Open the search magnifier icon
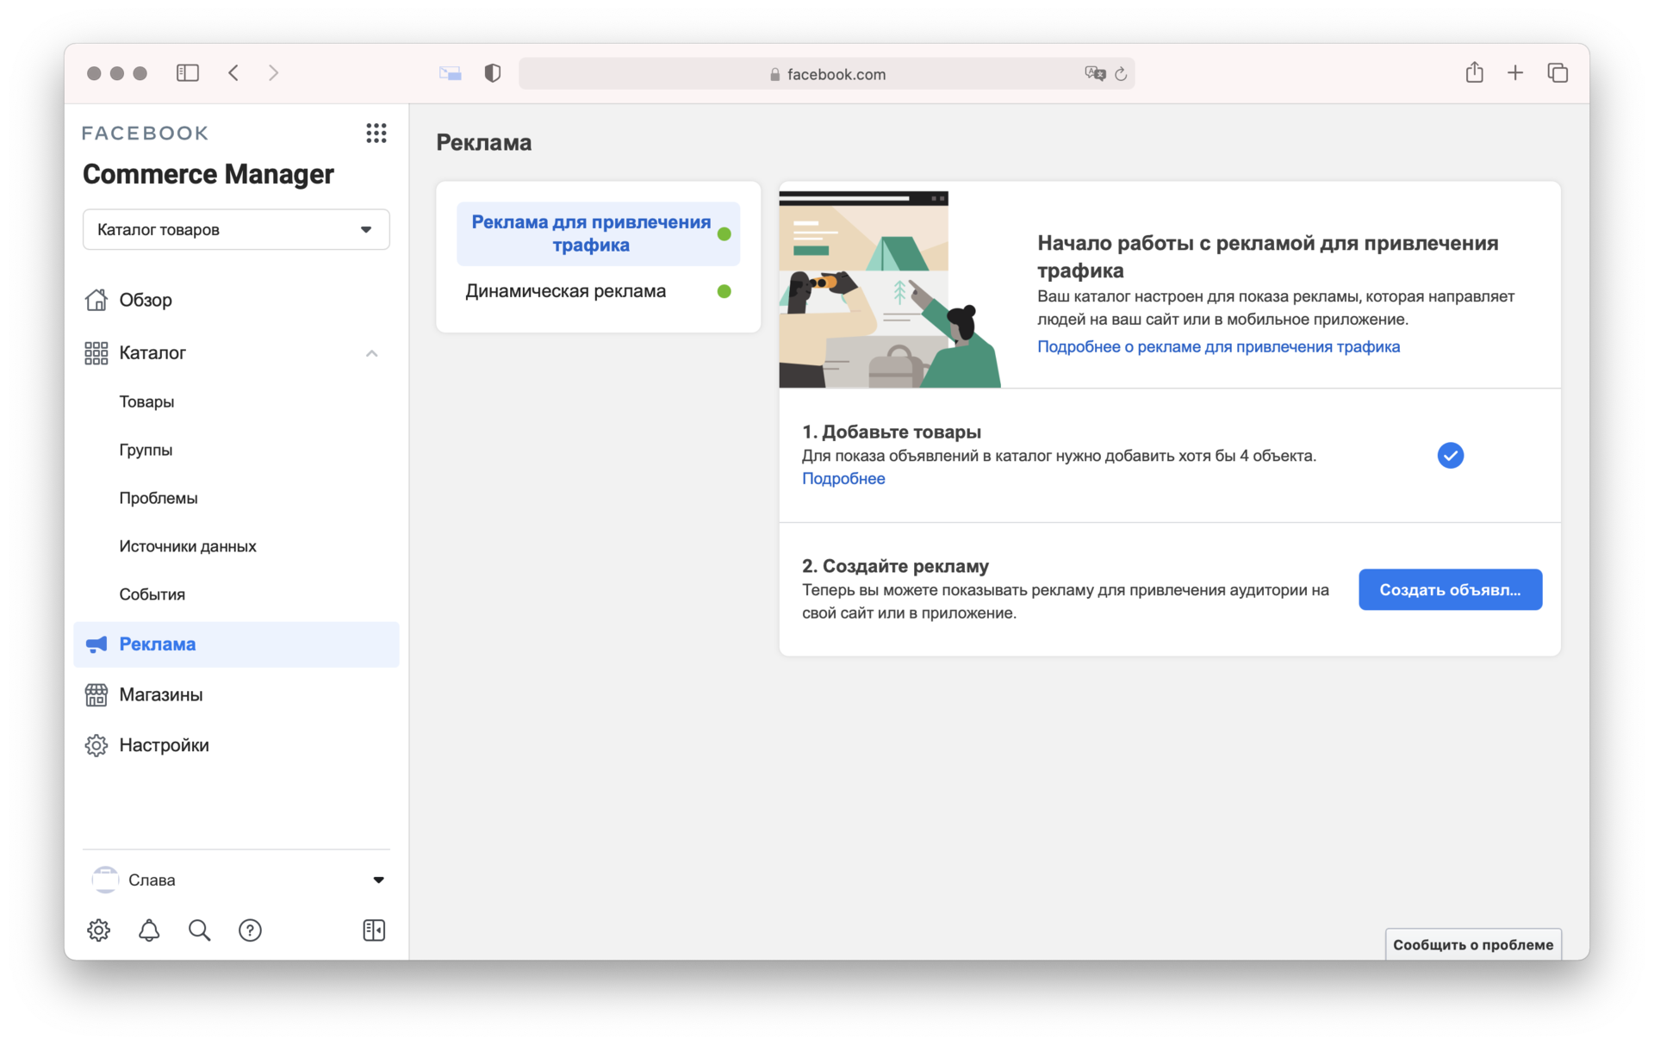 pos(199,930)
